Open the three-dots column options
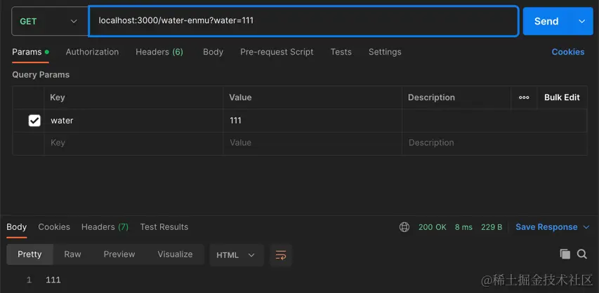Screen dimensions: 599x293 pyautogui.click(x=524, y=97)
